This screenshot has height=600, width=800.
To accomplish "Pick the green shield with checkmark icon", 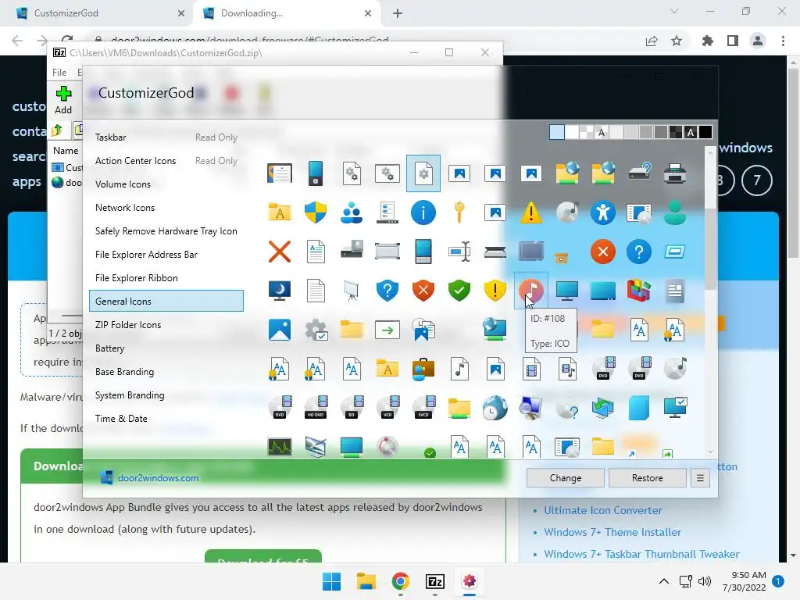I will click(459, 291).
